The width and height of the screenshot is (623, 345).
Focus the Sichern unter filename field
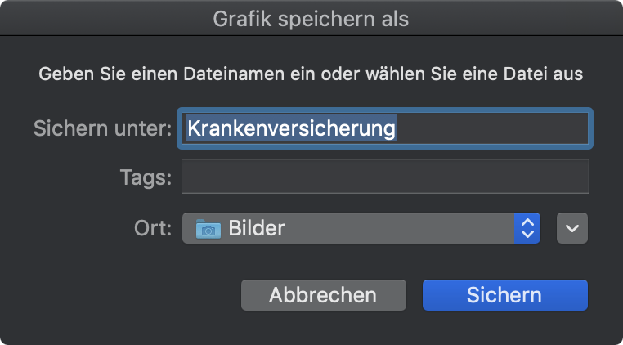click(x=385, y=129)
